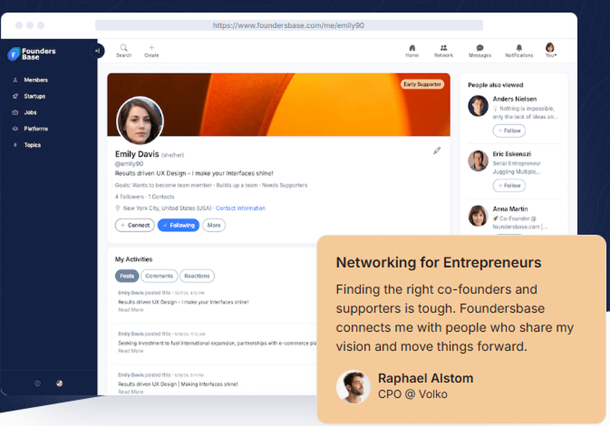The width and height of the screenshot is (610, 426).
Task: Click "4 Followers" text
Action: click(129, 197)
